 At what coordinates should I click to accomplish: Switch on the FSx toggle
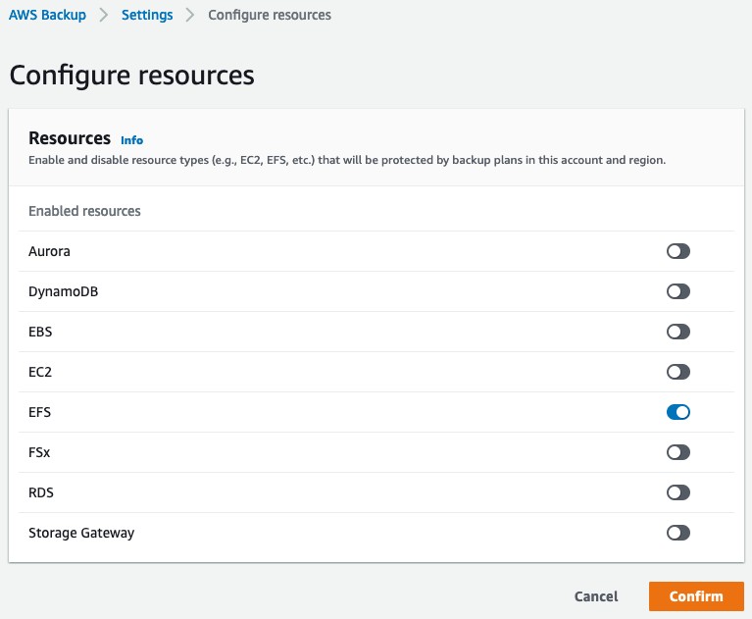coord(677,452)
